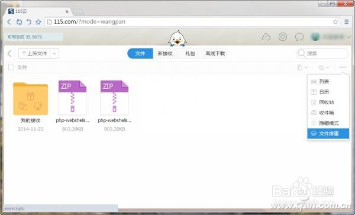355x215 pixels.
Task: Click the bookmark star inside the address bar
Action: tap(335, 22)
